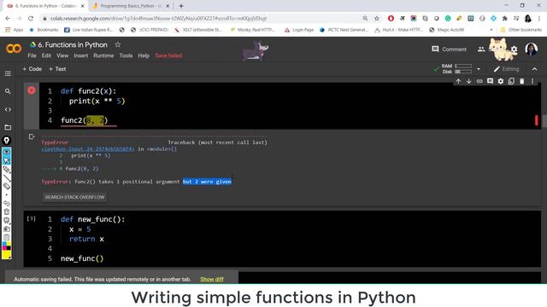Image resolution: width=547 pixels, height=307 pixels.
Task: Select the eraser annotation tool
Action: point(7,186)
